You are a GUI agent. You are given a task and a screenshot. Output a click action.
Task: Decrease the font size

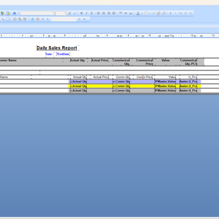(75, 13)
